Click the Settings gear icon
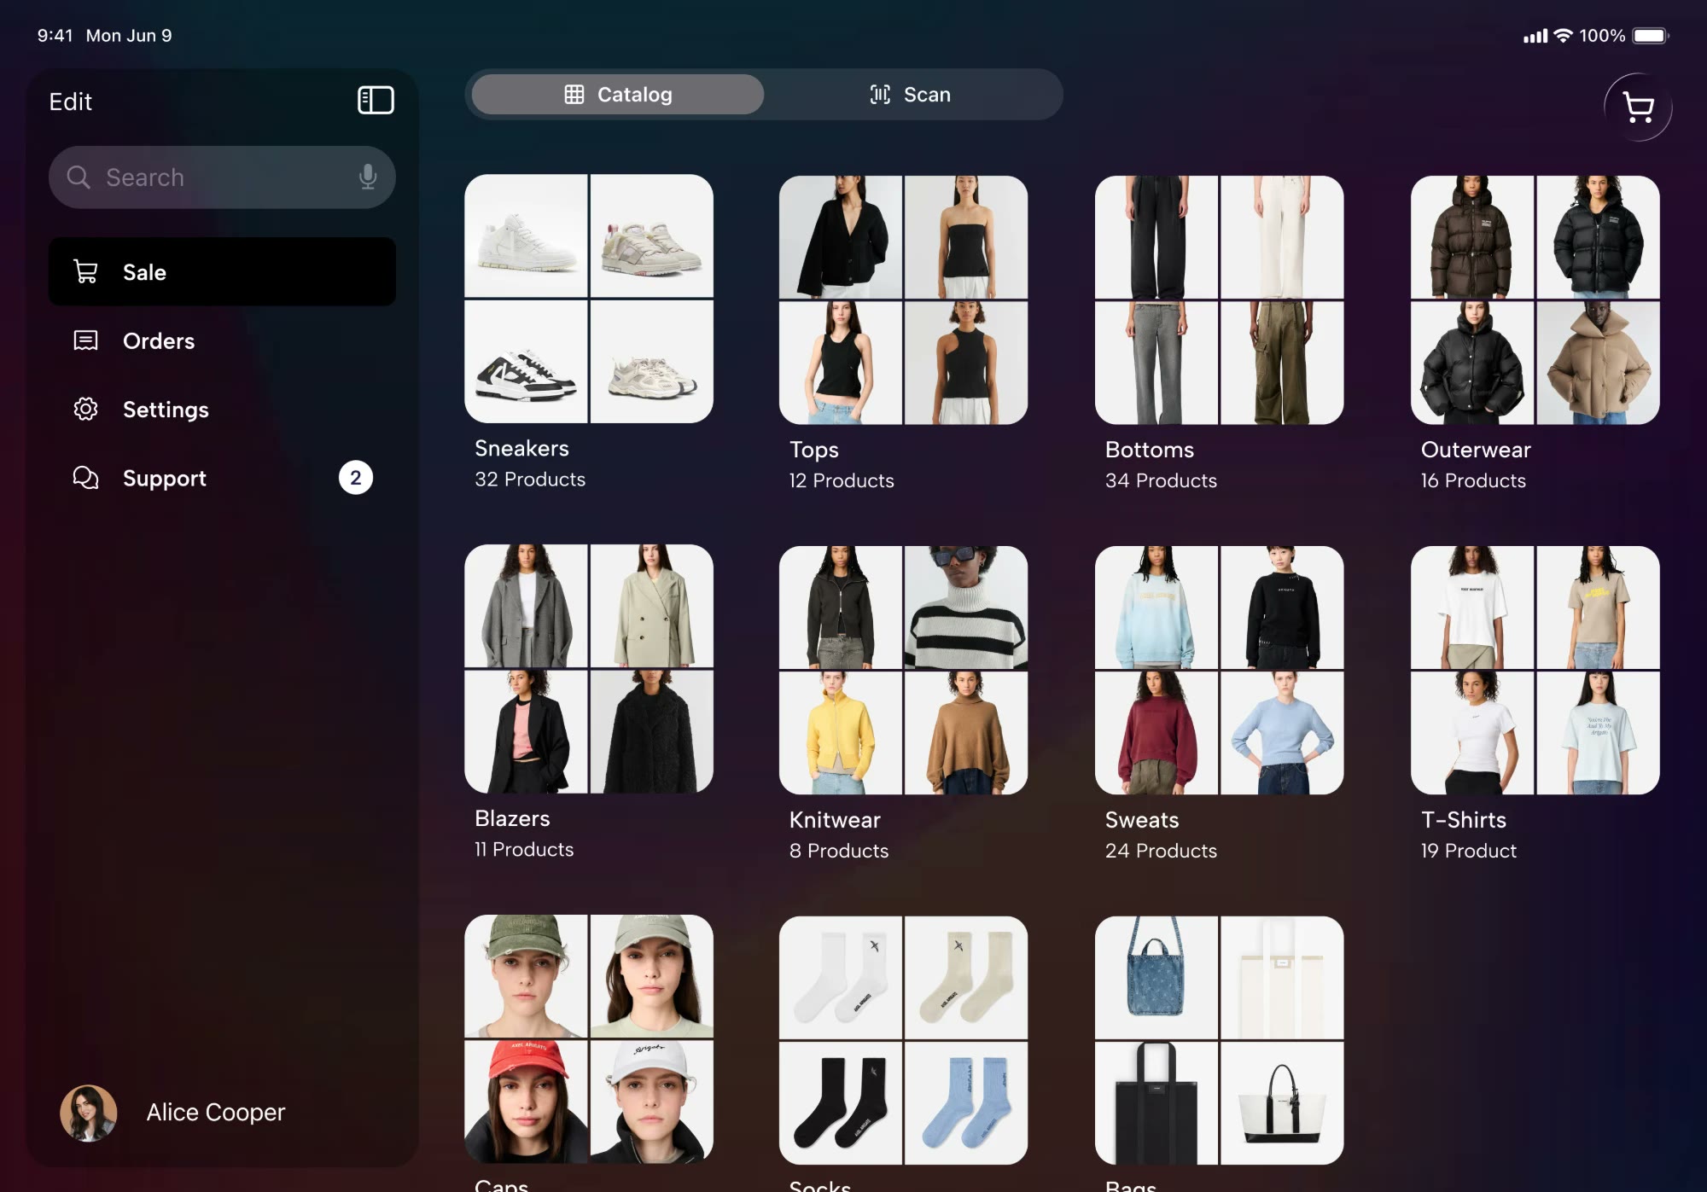The image size is (1707, 1192). pyautogui.click(x=85, y=409)
